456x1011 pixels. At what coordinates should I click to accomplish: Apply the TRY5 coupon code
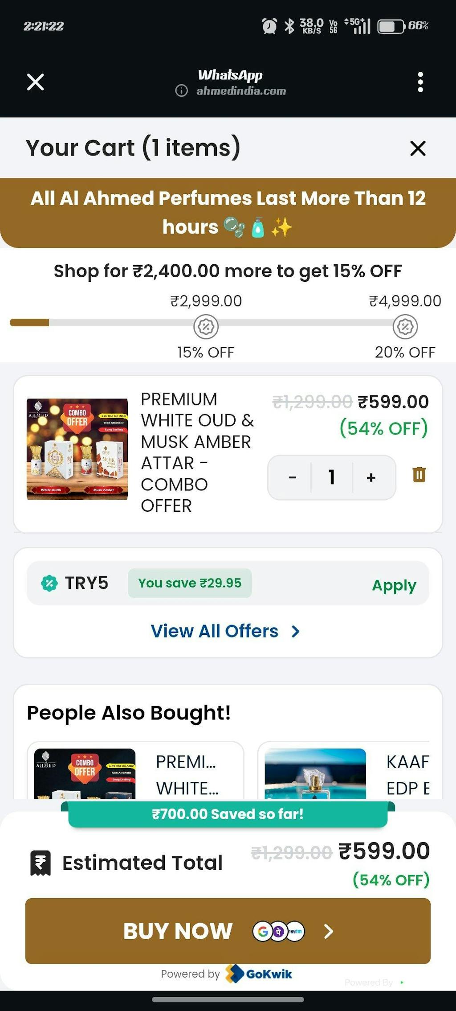click(x=394, y=585)
